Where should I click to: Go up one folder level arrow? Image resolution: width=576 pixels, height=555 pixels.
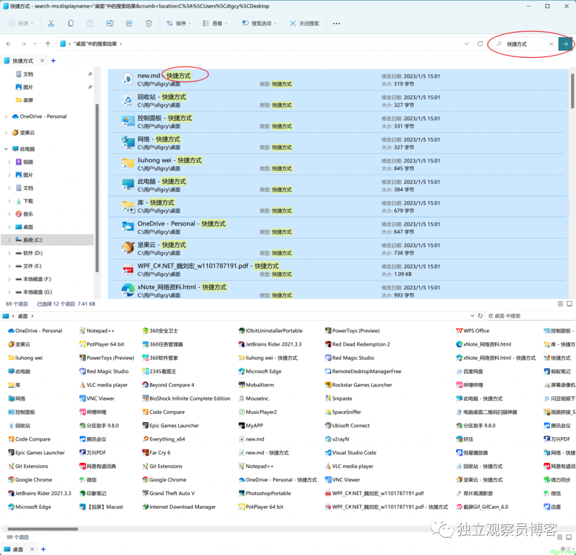point(48,44)
